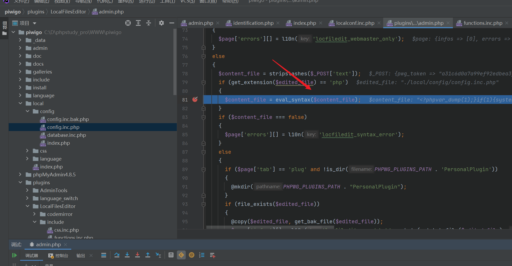Click the Step Into debug icon
The height and width of the screenshot is (266, 512).
tap(127, 255)
